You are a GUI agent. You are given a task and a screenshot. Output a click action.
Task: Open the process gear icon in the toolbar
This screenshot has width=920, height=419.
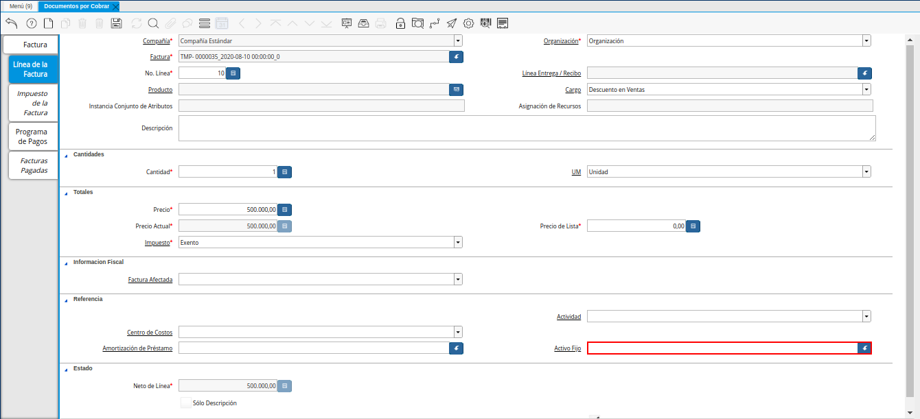tap(468, 23)
